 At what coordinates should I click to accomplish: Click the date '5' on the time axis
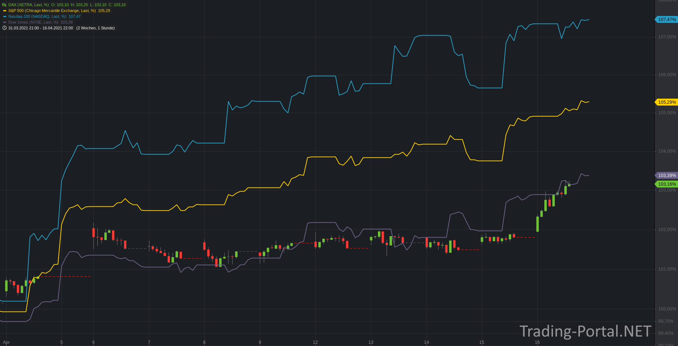point(61,342)
